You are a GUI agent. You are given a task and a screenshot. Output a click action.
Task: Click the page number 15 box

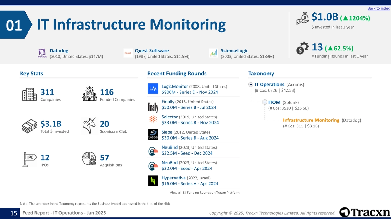(x=9, y=213)
